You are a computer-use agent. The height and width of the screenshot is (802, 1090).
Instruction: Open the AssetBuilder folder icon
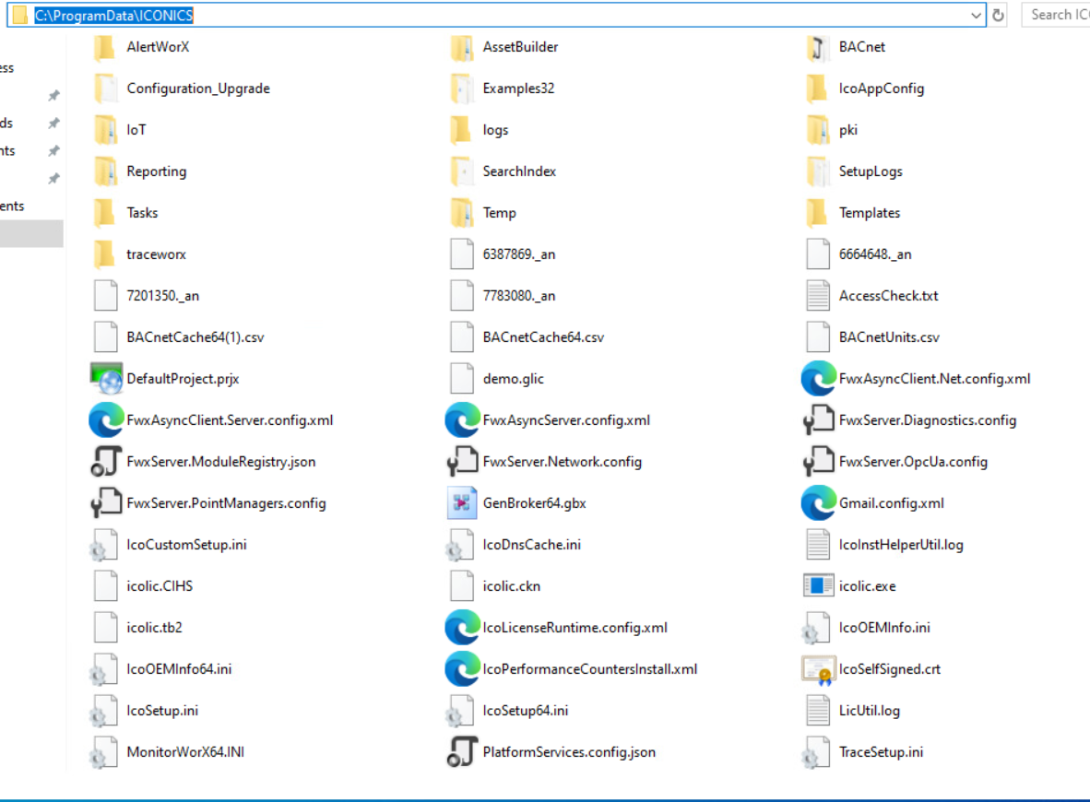click(x=462, y=47)
